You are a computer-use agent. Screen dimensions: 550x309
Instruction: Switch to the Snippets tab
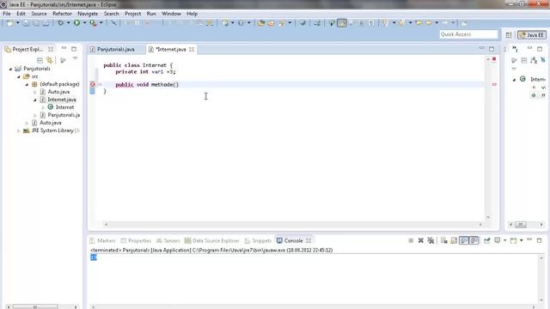click(258, 240)
